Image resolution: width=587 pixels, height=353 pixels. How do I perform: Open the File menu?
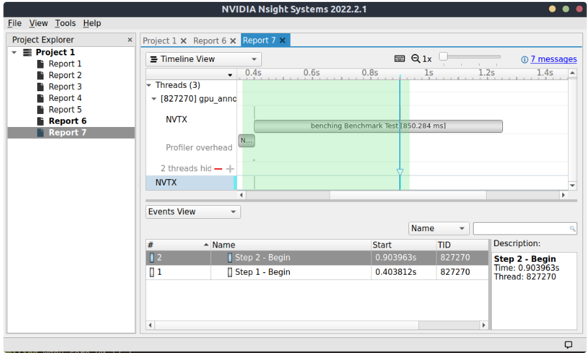(14, 23)
